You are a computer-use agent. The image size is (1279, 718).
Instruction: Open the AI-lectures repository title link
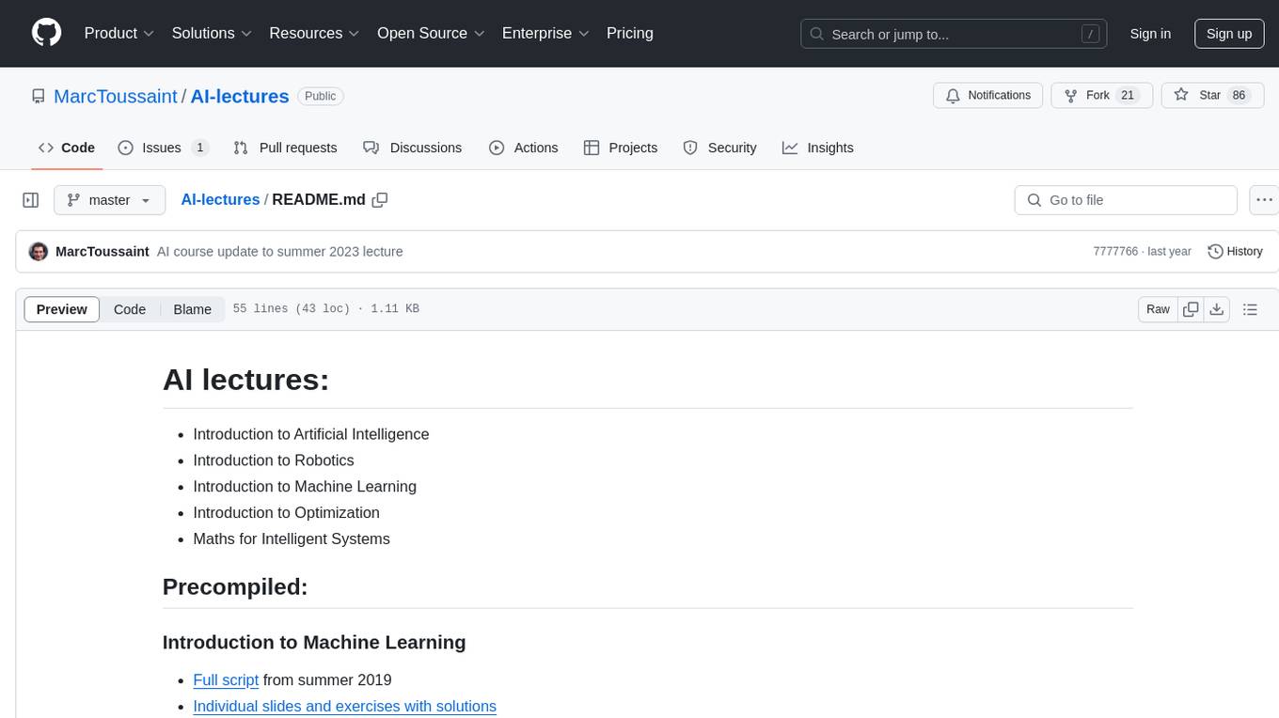[240, 96]
